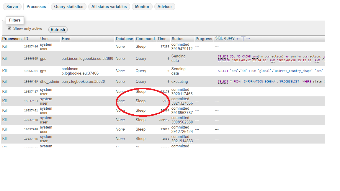Select status committed 3919479112
The image size is (340, 191).
(x=182, y=47)
